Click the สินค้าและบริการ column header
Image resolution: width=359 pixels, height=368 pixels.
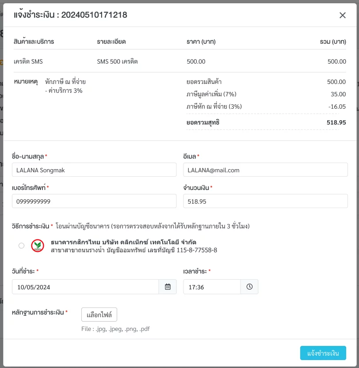(x=34, y=42)
